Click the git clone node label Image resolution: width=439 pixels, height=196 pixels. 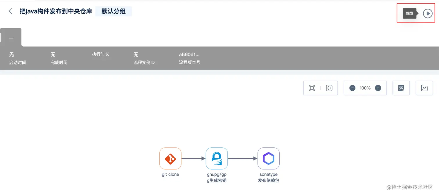click(170, 174)
